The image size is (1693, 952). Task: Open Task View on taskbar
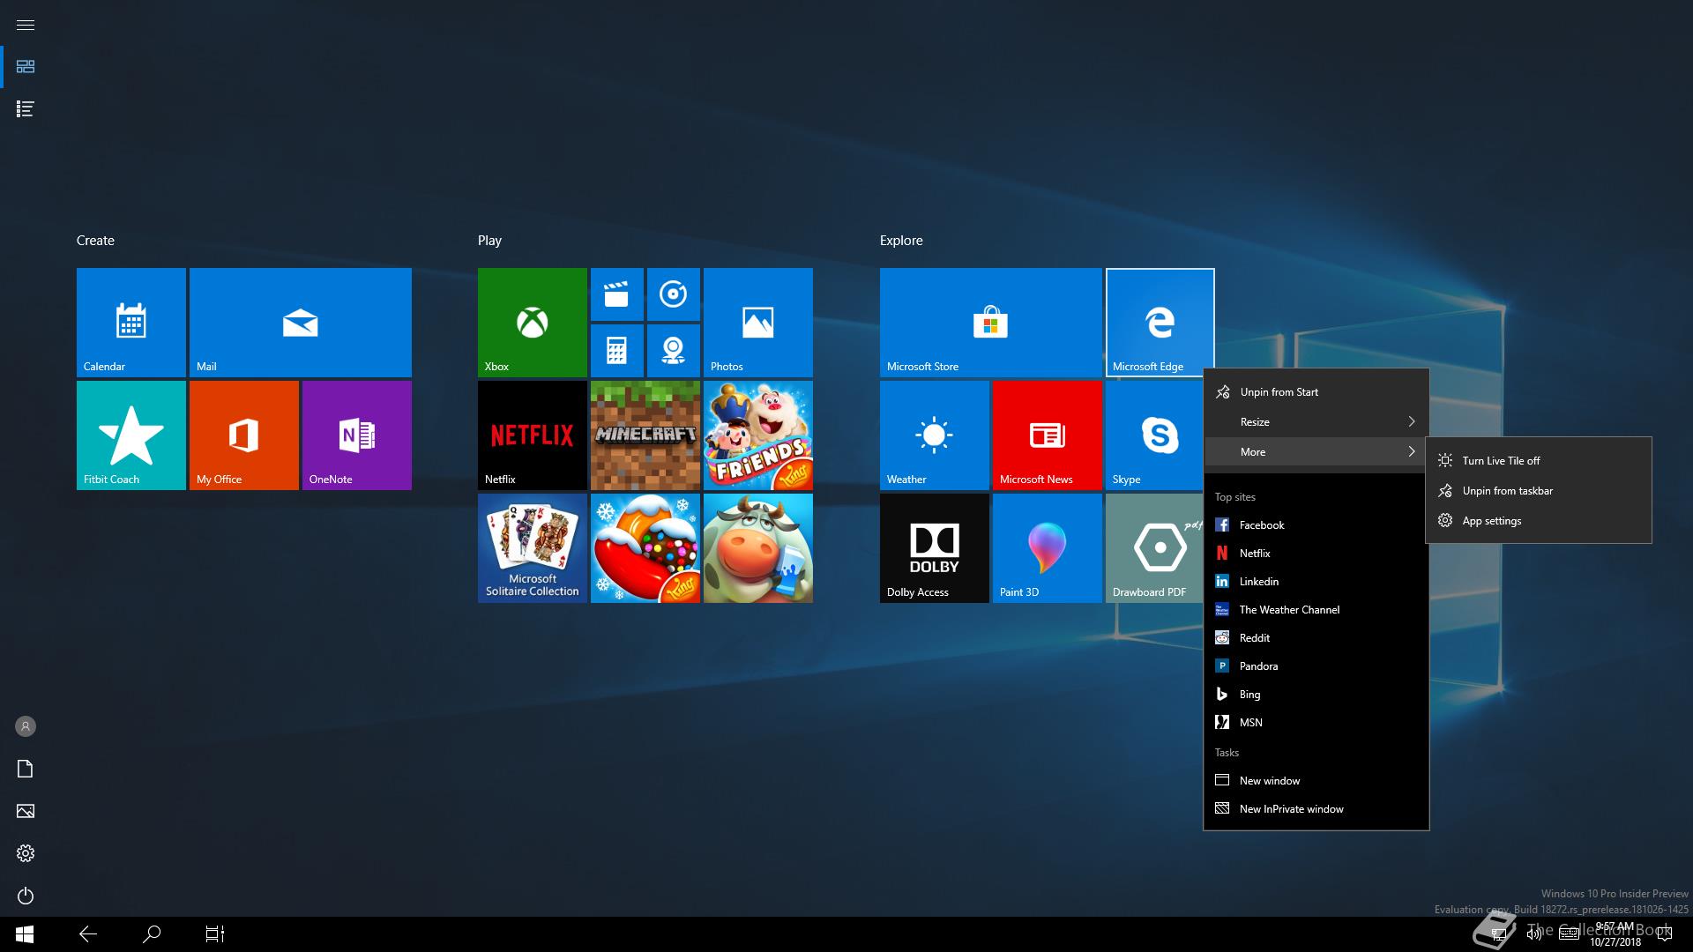pos(215,934)
